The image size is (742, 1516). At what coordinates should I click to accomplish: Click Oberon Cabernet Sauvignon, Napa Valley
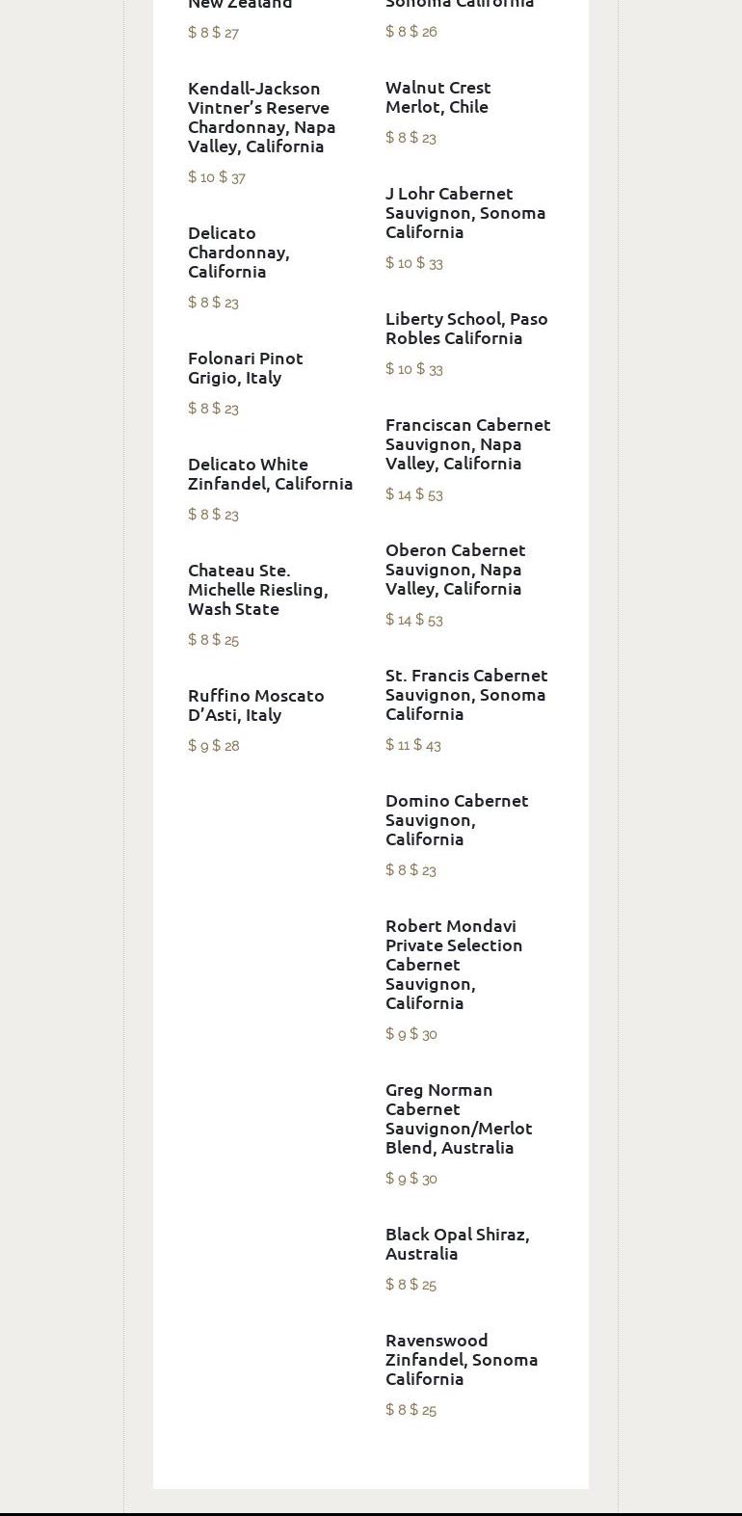pos(455,569)
